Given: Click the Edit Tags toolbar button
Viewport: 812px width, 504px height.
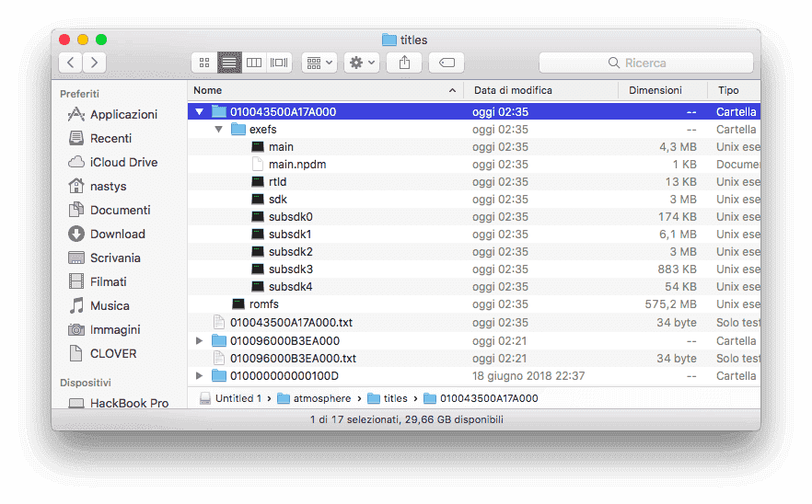Looking at the screenshot, I should [x=447, y=63].
